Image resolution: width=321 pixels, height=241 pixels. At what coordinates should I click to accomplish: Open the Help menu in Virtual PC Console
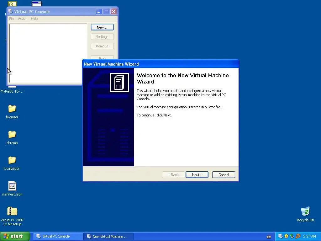click(34, 19)
